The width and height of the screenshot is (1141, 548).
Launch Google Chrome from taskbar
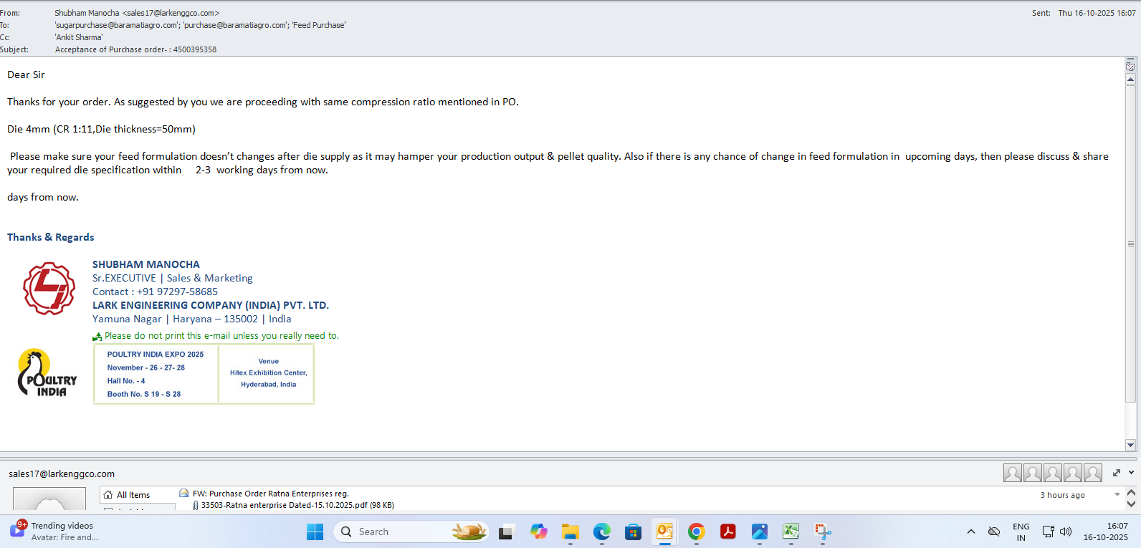coord(696,532)
